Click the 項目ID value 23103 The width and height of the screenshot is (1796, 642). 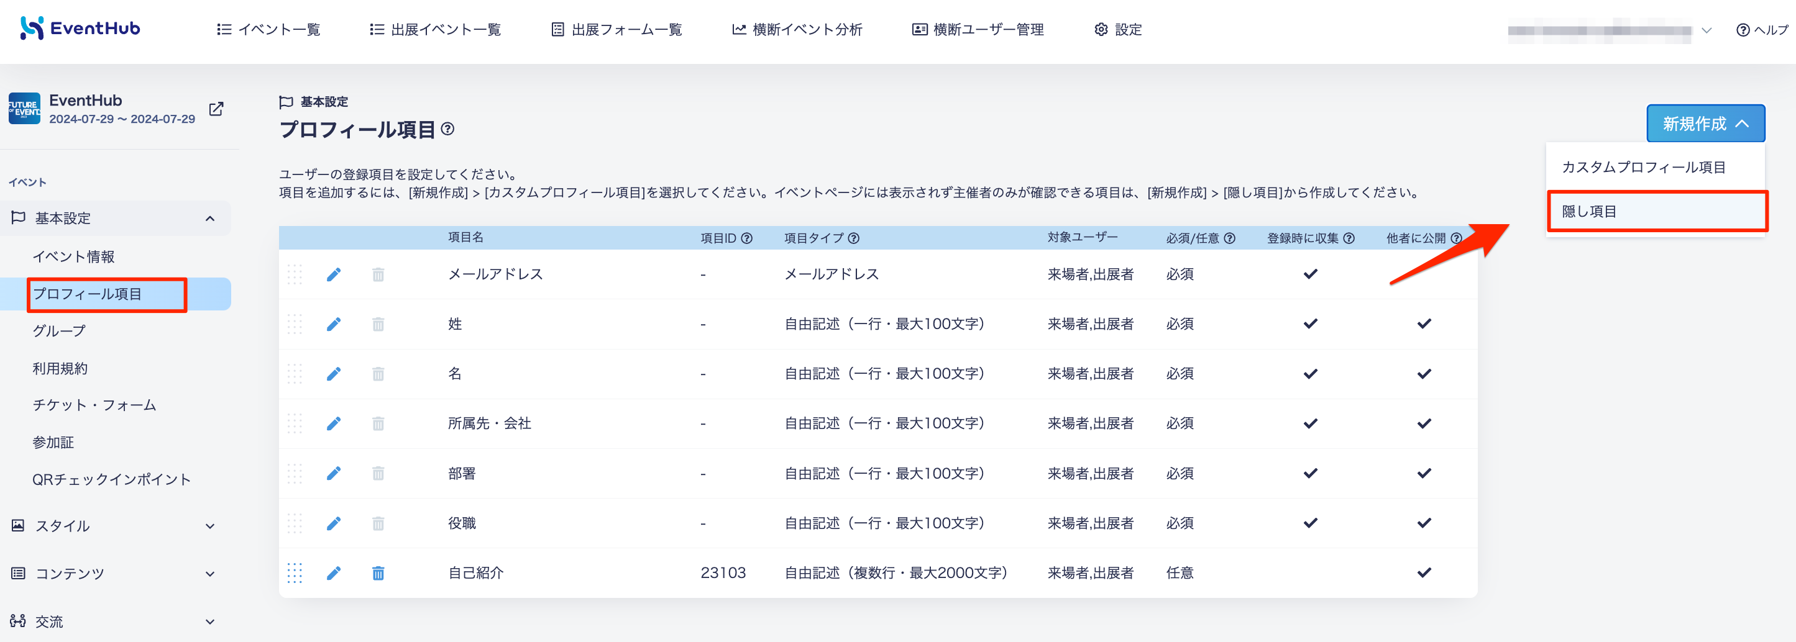pos(723,573)
